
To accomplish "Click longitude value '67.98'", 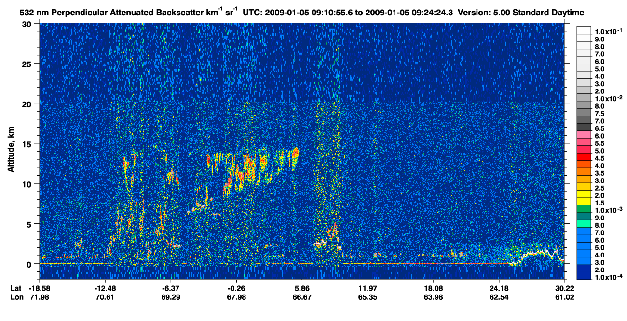I will click(x=236, y=297).
